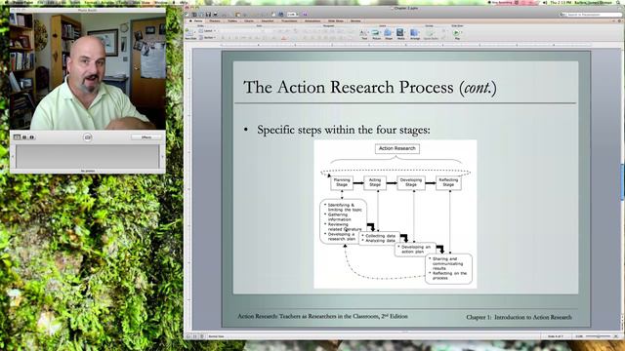Viewport: 625px width, 351px height.
Task: Click the Picture insert icon
Action: click(376, 34)
